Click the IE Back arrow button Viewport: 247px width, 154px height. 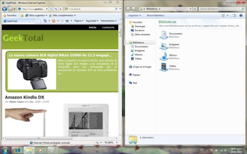coord(5,9)
